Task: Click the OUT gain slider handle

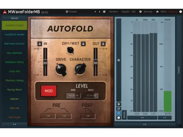Action: pos(95,62)
